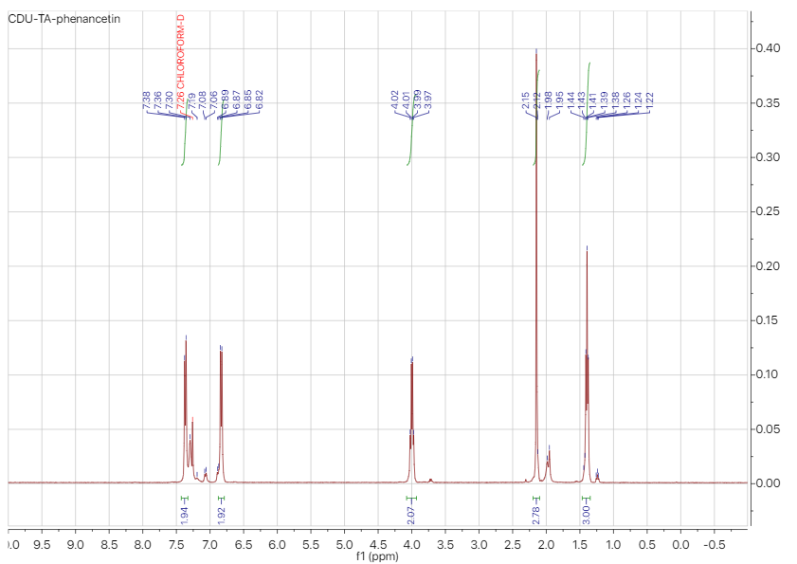Click the CDU-TA-phenancetin title text
Image resolution: width=797 pixels, height=564 pixels.
(x=63, y=16)
